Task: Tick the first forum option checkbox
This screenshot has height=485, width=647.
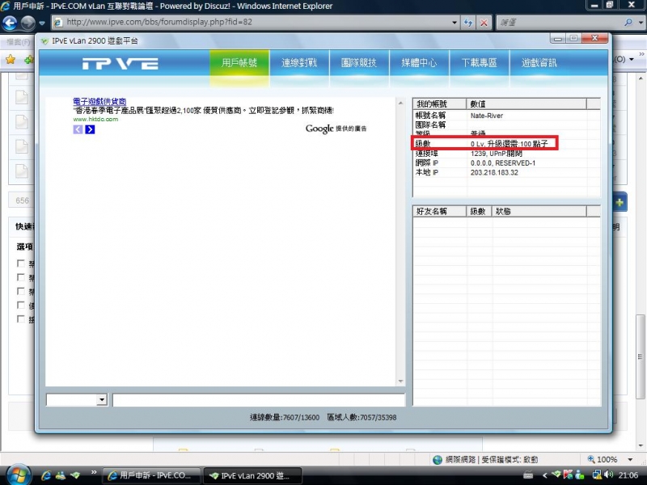Action: 21,264
